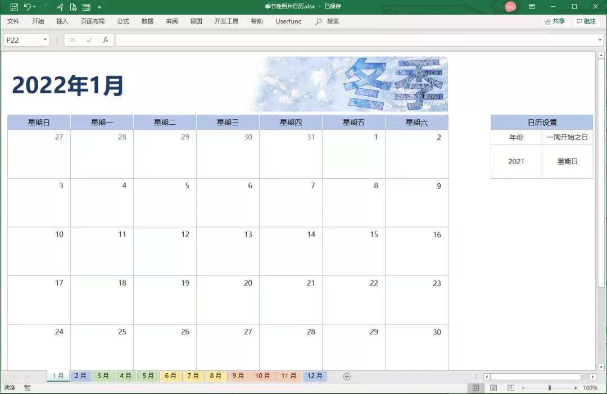Click cell showing year 2021
Screen dimensions: 607x394
click(516, 162)
